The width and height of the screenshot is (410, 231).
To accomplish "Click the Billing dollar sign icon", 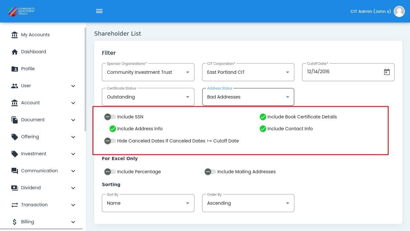I will [14, 222].
